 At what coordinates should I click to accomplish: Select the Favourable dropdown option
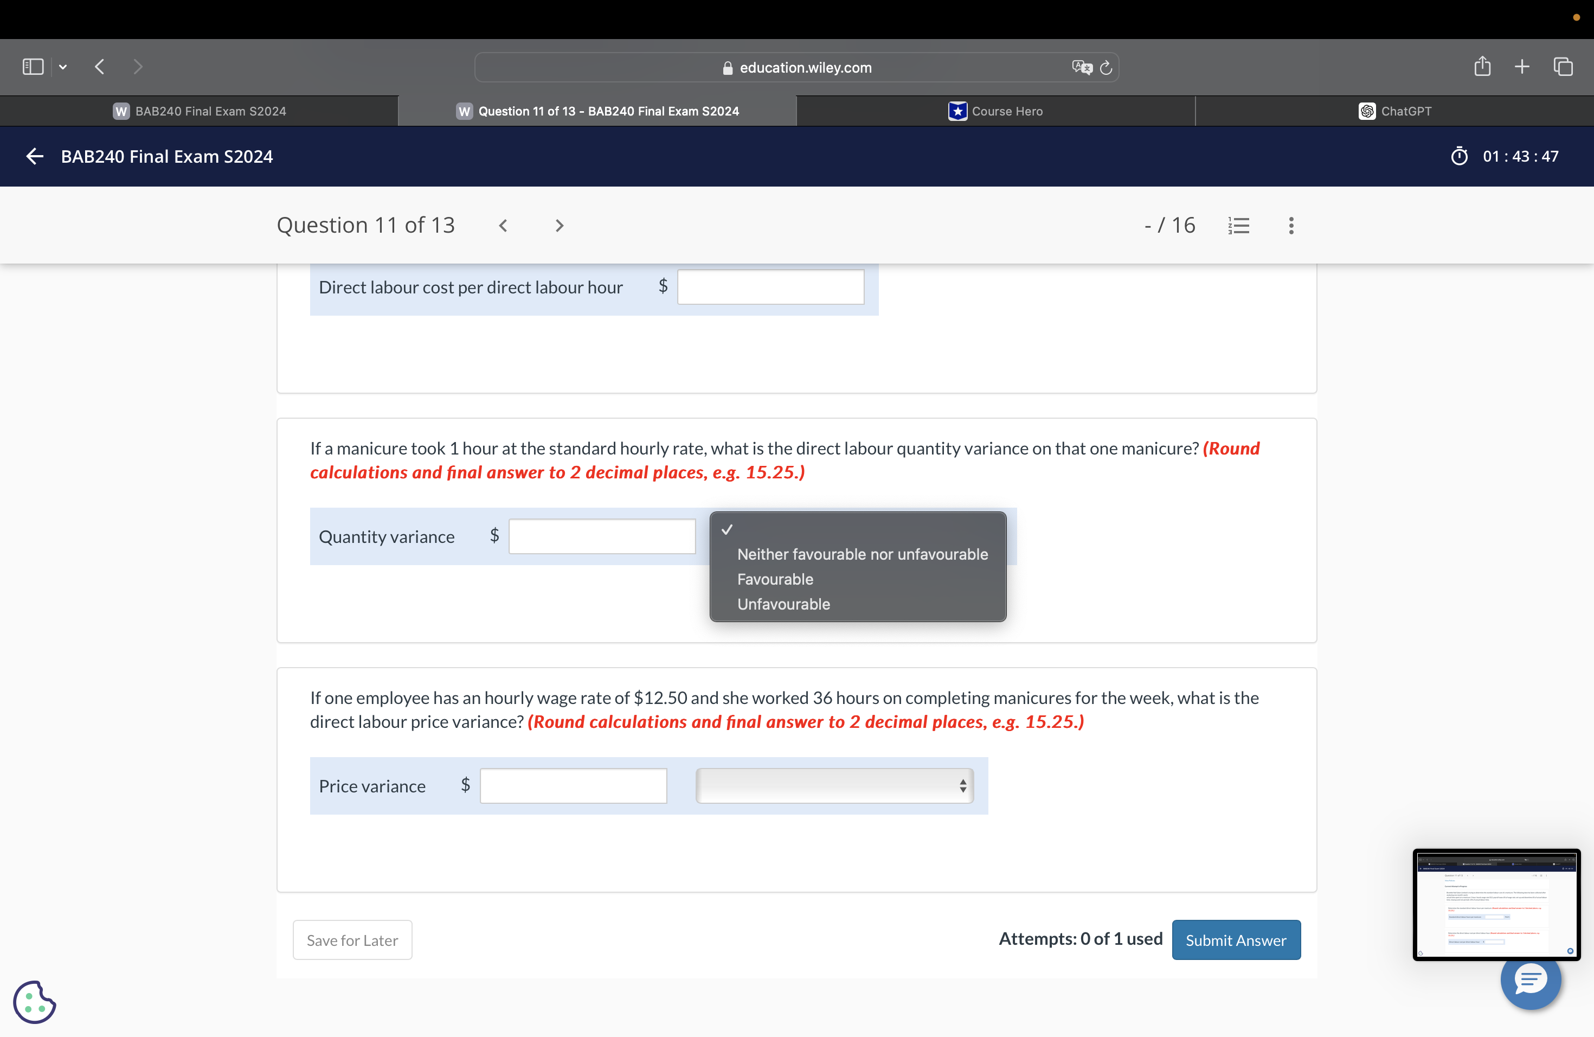tap(775, 579)
